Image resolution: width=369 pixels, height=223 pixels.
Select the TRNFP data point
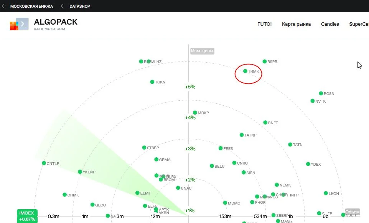[x=283, y=195]
